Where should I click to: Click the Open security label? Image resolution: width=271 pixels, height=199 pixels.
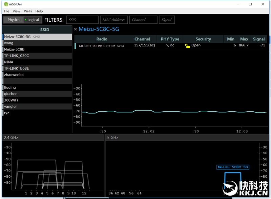tap(196, 45)
